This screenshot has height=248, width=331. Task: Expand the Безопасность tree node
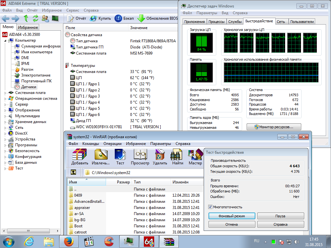point(5,151)
